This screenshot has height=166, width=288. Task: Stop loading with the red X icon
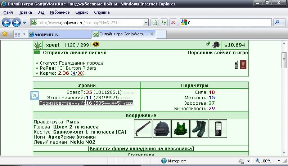click(173, 23)
